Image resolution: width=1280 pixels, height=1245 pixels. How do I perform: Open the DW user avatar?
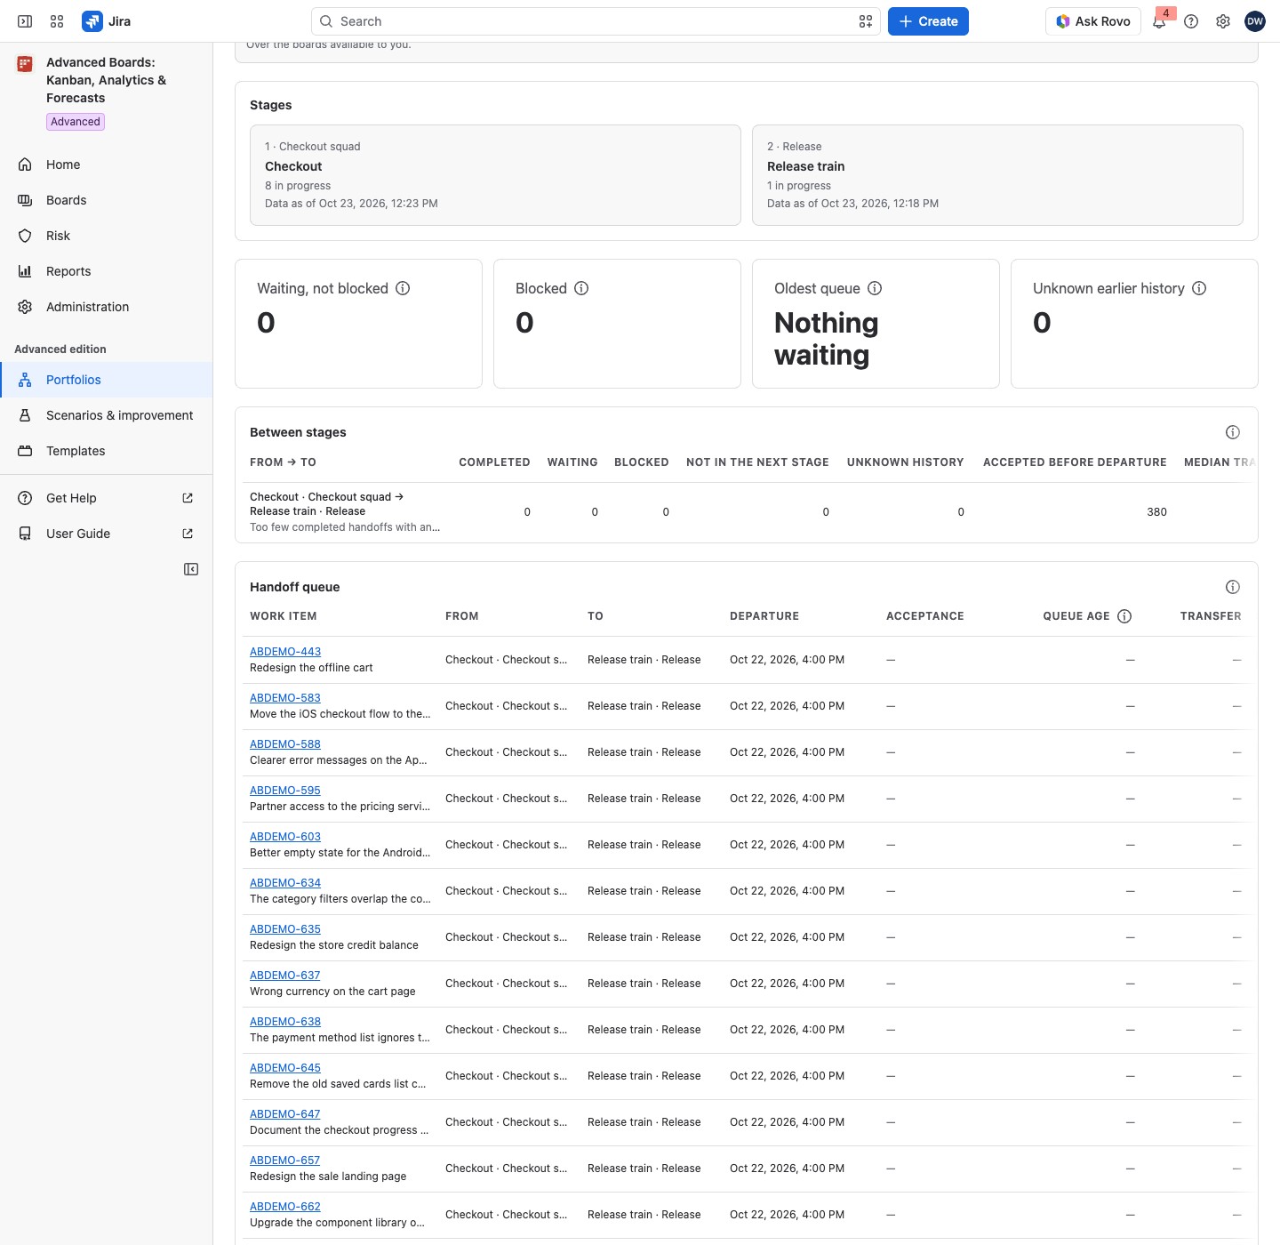click(x=1255, y=21)
